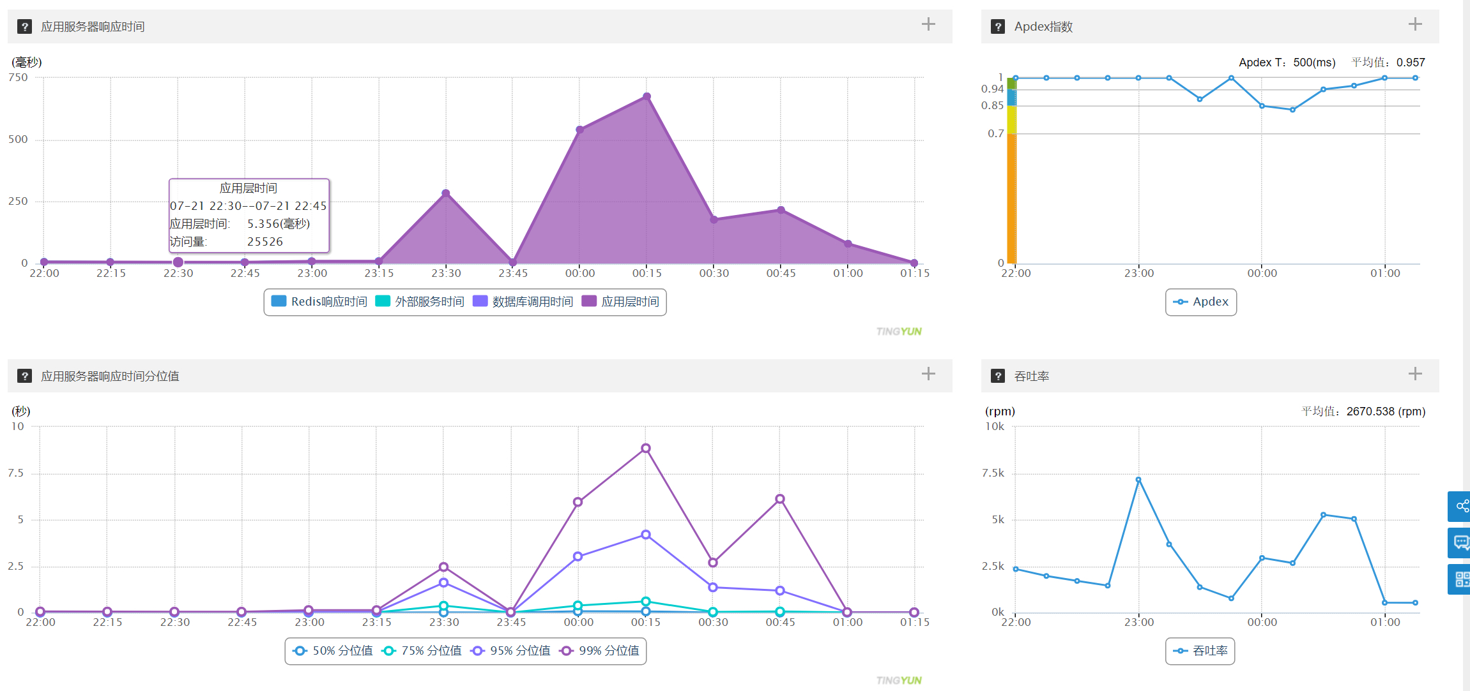Click the Apdex指数 help question icon

tap(998, 27)
